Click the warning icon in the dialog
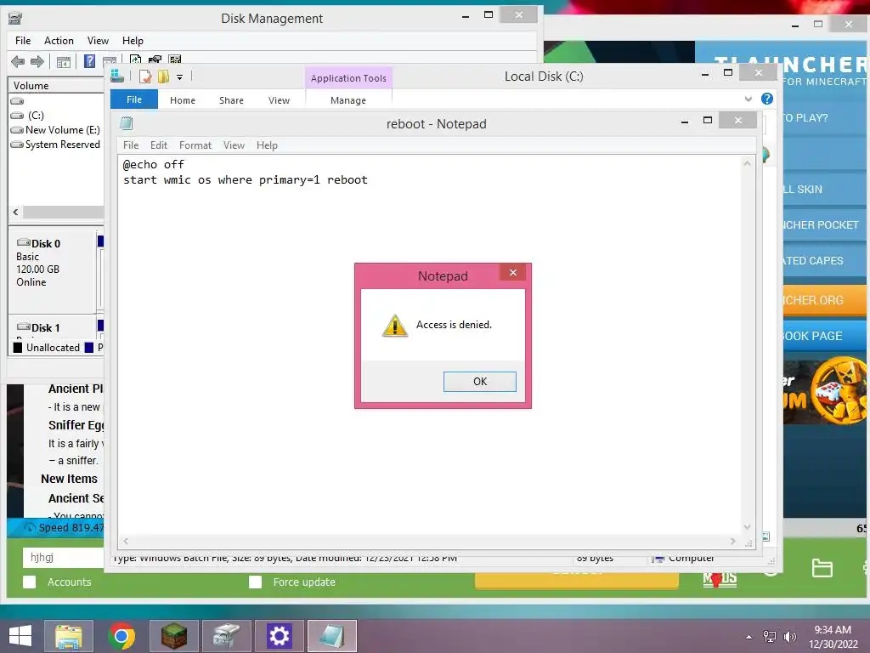This screenshot has height=653, width=870. pos(395,326)
